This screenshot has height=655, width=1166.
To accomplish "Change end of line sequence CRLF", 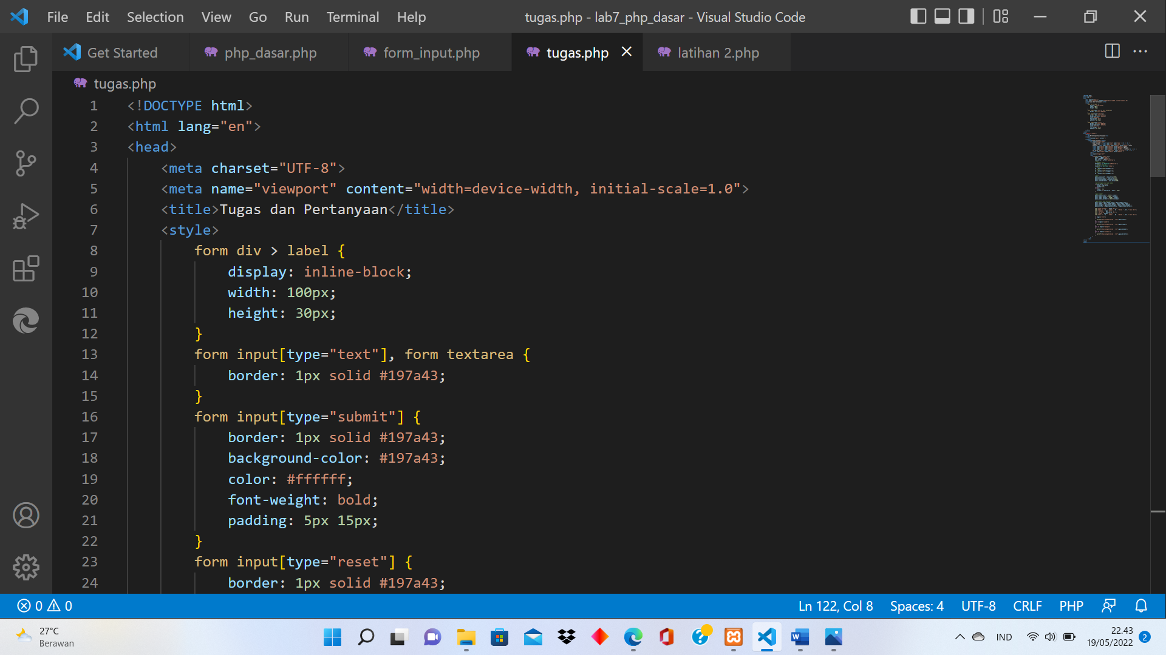I will 1027,606.
